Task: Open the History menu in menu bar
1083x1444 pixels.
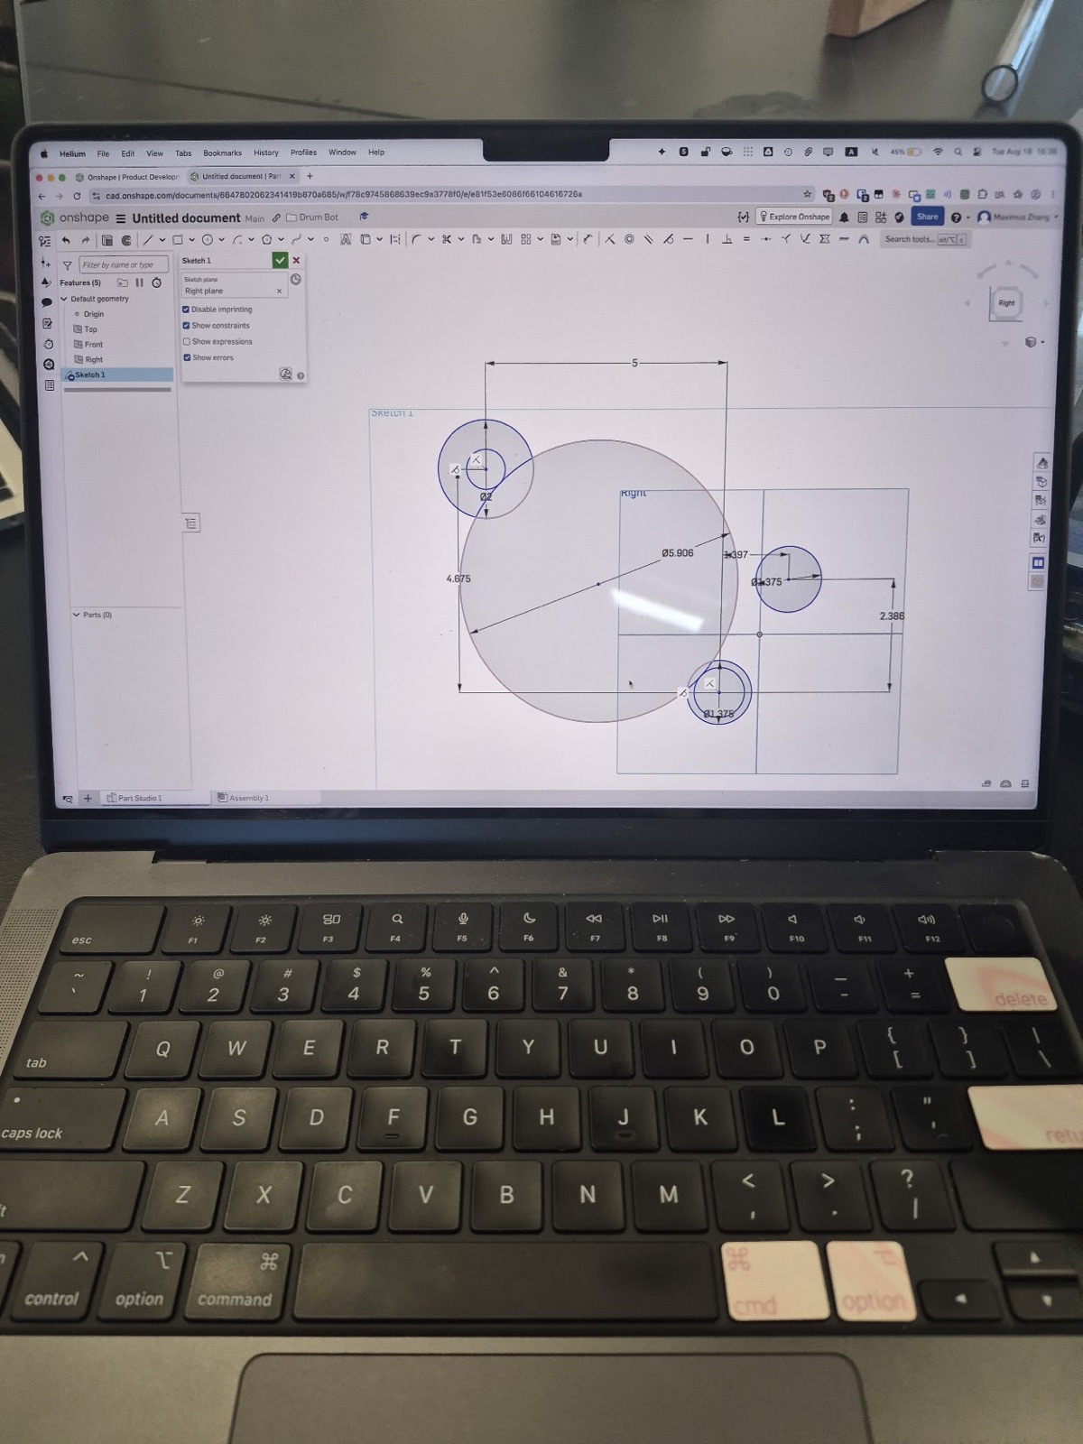Action: [266, 153]
